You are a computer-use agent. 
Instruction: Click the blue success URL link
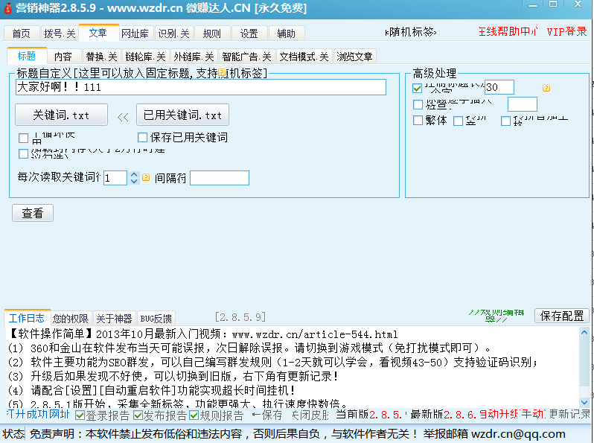[x=38, y=414]
